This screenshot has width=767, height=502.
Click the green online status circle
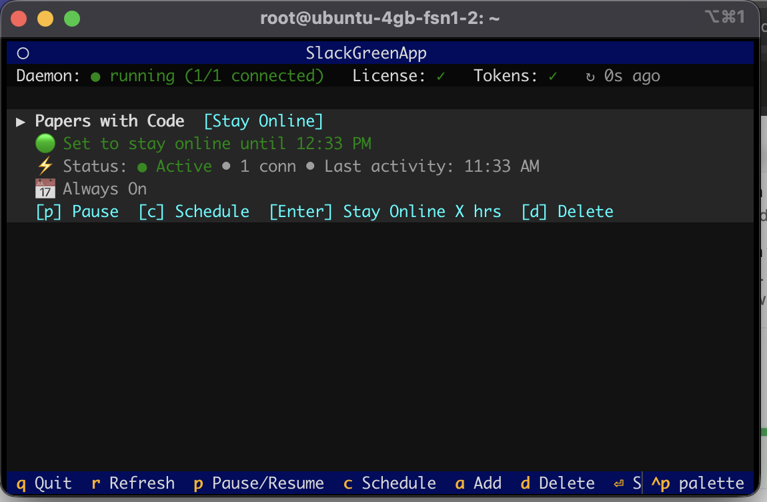[44, 142]
